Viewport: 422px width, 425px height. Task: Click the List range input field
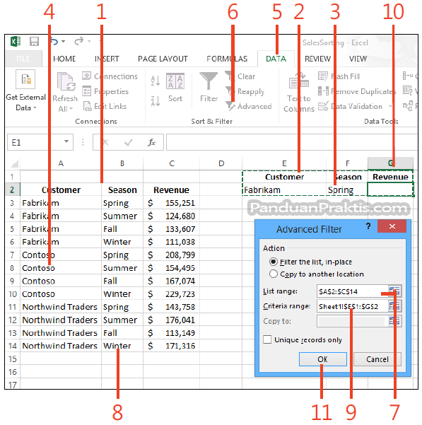click(x=353, y=291)
